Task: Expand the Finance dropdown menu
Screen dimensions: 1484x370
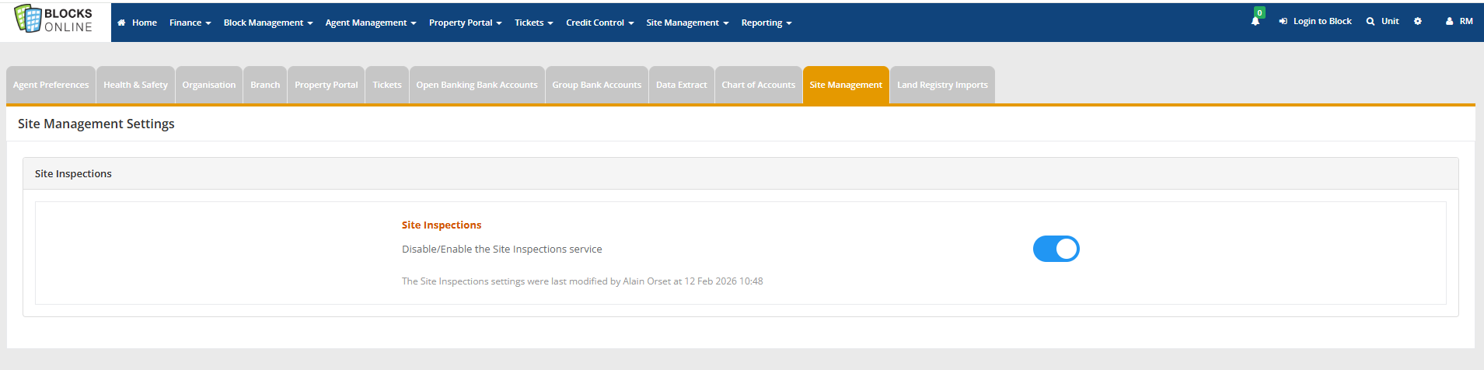Action: [190, 23]
